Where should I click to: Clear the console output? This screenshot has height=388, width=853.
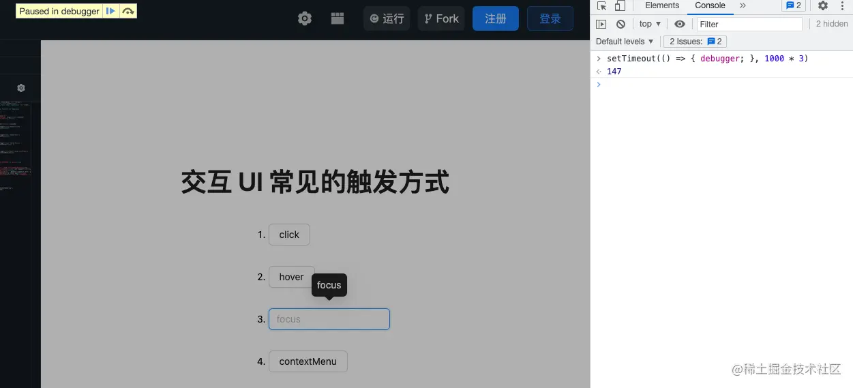click(x=620, y=24)
